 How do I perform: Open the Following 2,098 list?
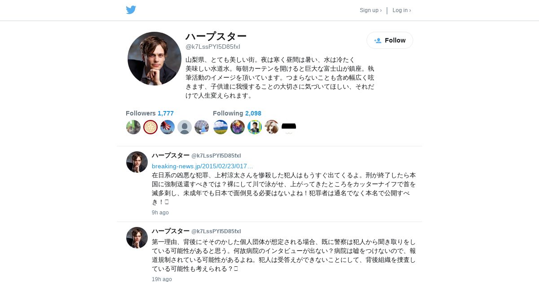(x=237, y=113)
